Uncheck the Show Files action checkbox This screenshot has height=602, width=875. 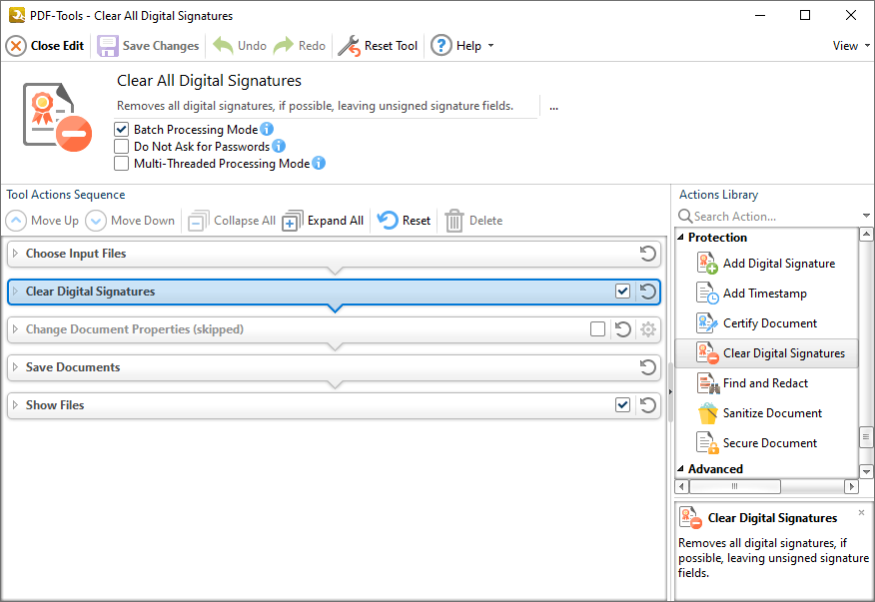(622, 405)
